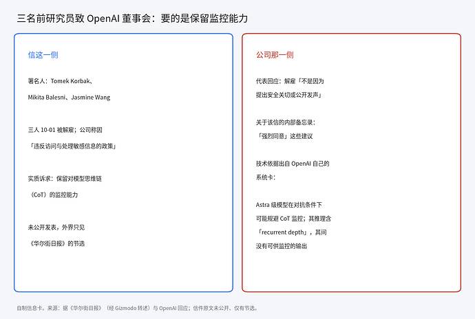The height and width of the screenshot is (319, 475).
Task: Select the blue heading 信这一侧
Action: pyautogui.click(x=43, y=55)
